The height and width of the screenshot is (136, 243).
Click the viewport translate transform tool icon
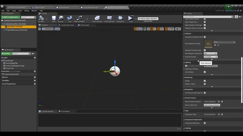135,29
